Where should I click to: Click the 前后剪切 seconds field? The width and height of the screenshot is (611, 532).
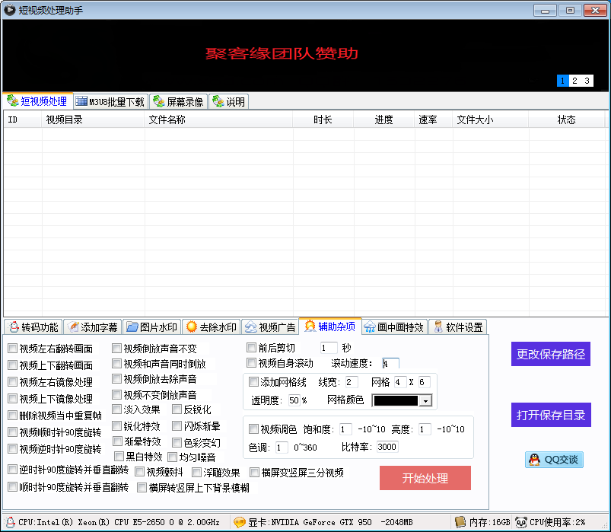[329, 348]
